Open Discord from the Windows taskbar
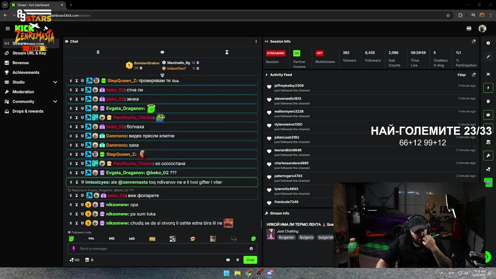 pyautogui.click(x=270, y=273)
